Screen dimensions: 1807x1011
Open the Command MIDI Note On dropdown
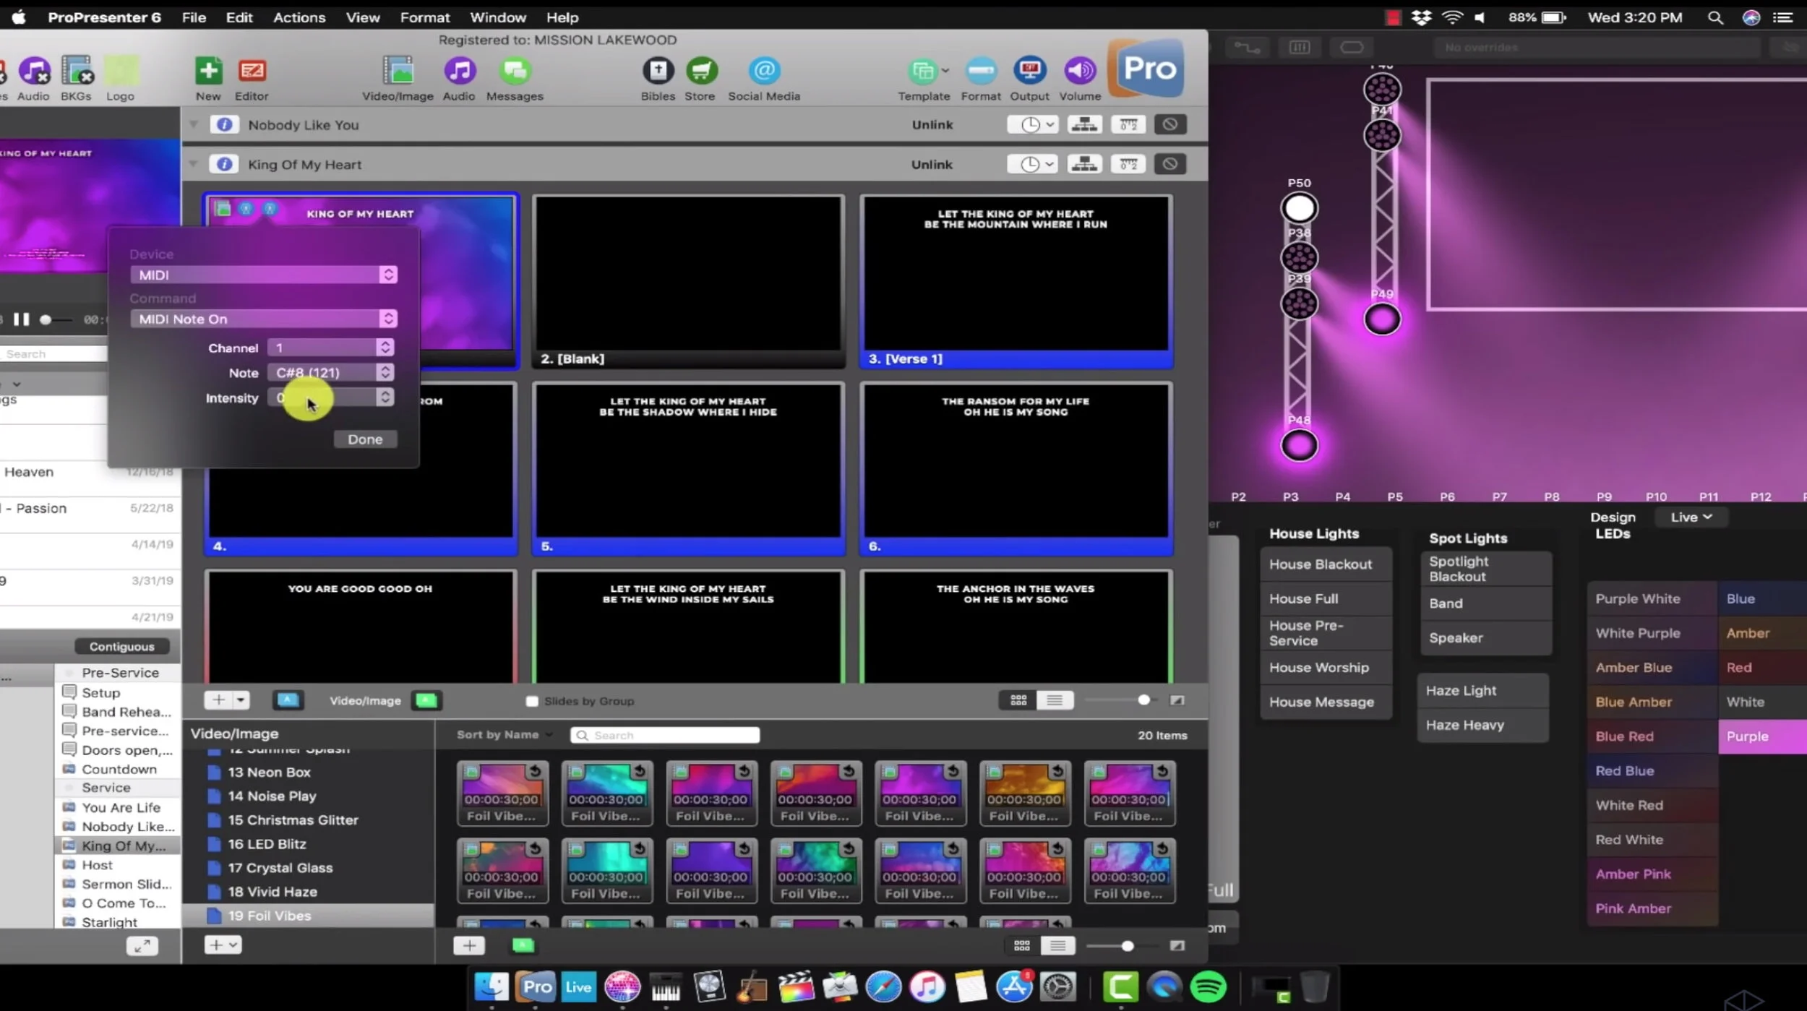click(264, 319)
